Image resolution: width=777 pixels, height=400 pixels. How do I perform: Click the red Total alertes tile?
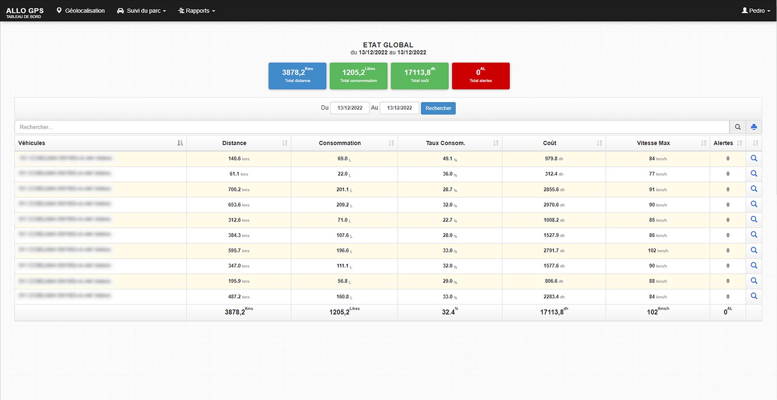tap(481, 76)
